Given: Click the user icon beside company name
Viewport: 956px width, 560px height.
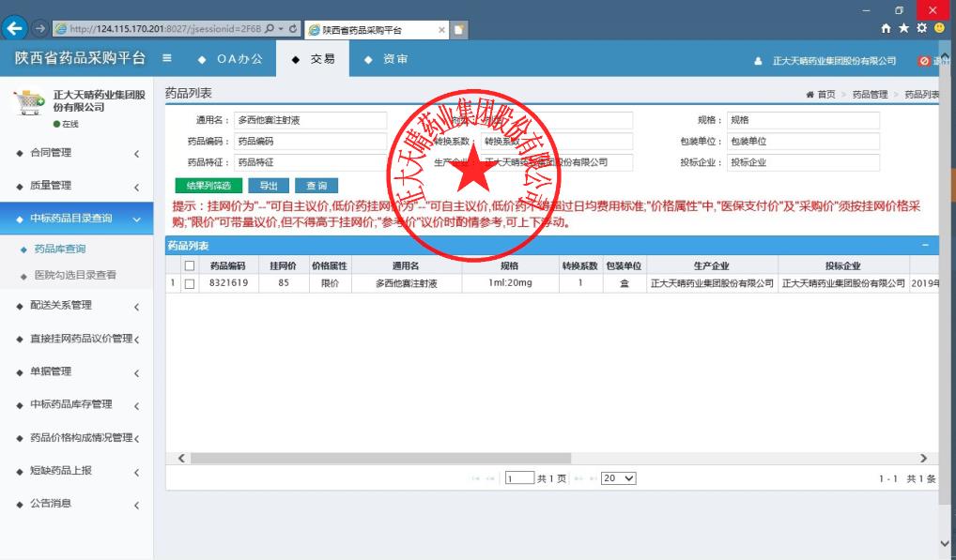Looking at the screenshot, I should [x=758, y=61].
